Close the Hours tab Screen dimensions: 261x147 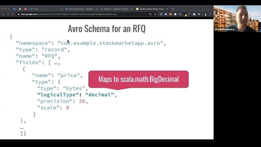(x=62, y=9)
